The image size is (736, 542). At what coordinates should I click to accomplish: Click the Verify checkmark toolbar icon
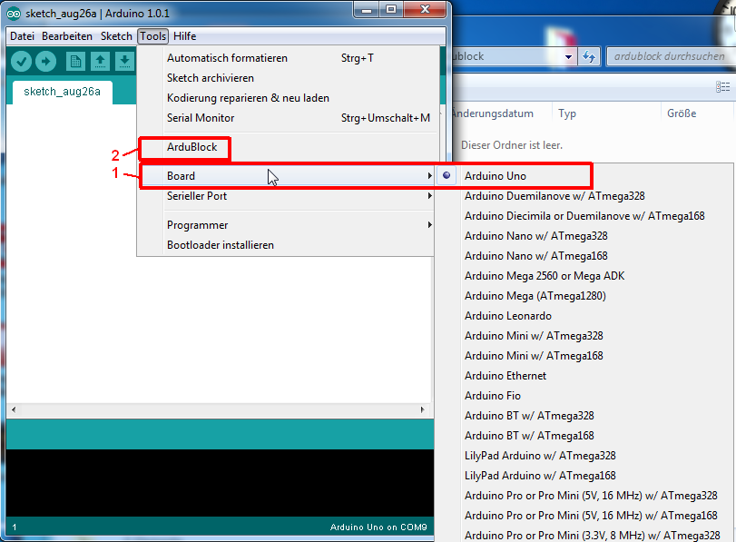tap(21, 62)
